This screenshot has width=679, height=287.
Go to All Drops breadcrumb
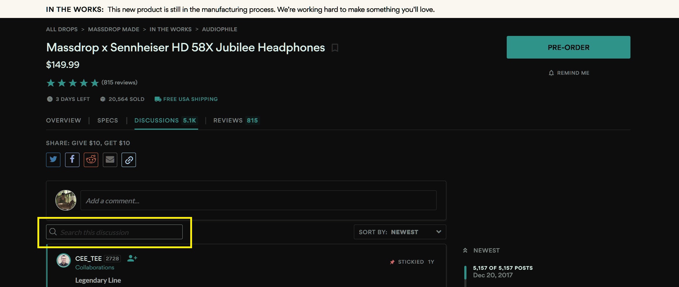pyautogui.click(x=62, y=29)
